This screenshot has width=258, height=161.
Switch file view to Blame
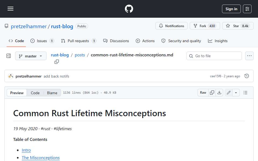coord(52,93)
